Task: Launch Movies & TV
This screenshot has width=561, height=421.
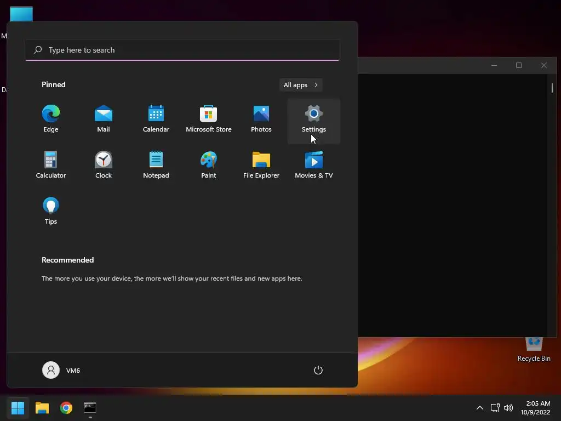Action: pyautogui.click(x=314, y=166)
